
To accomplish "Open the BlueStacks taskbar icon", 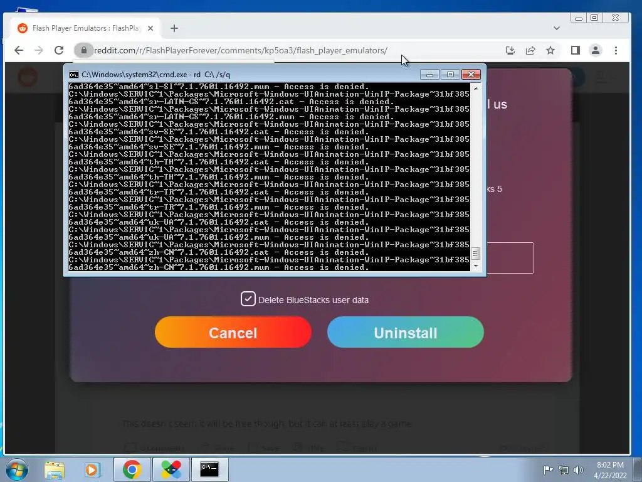I will click(x=171, y=469).
